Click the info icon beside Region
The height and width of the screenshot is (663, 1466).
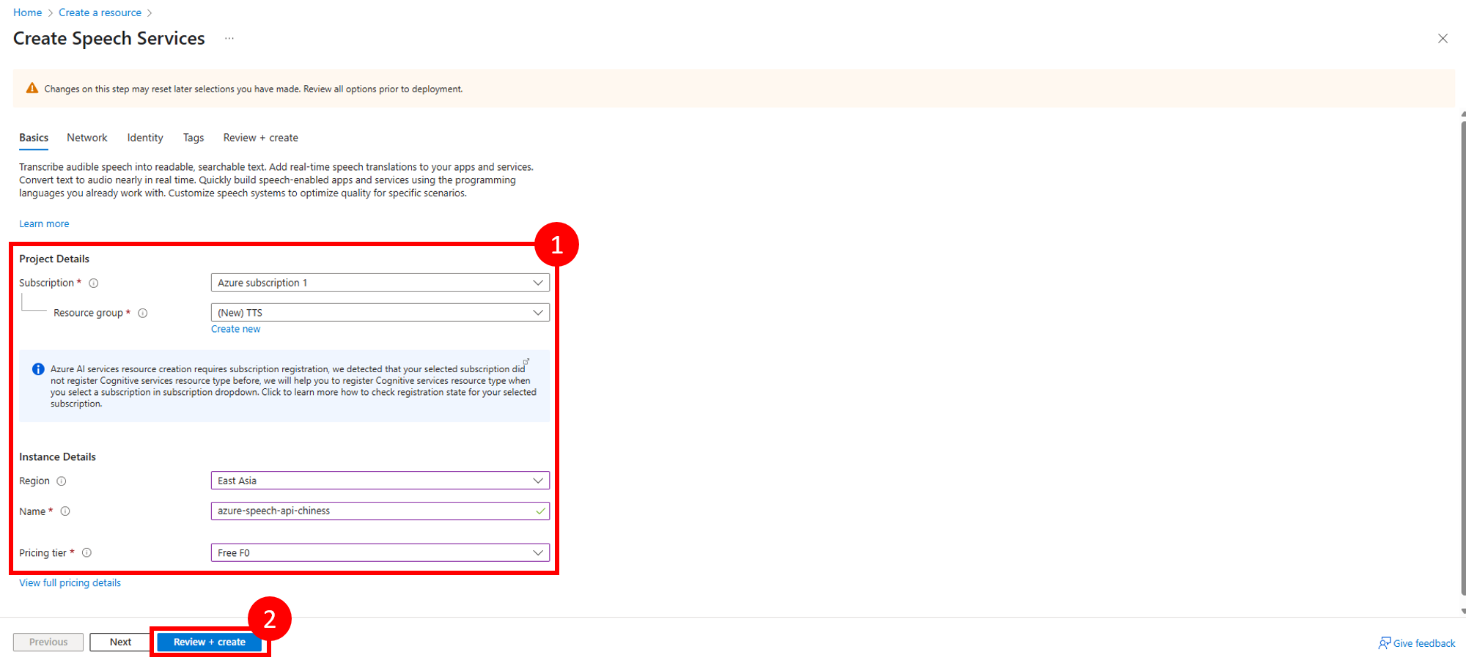coord(62,481)
